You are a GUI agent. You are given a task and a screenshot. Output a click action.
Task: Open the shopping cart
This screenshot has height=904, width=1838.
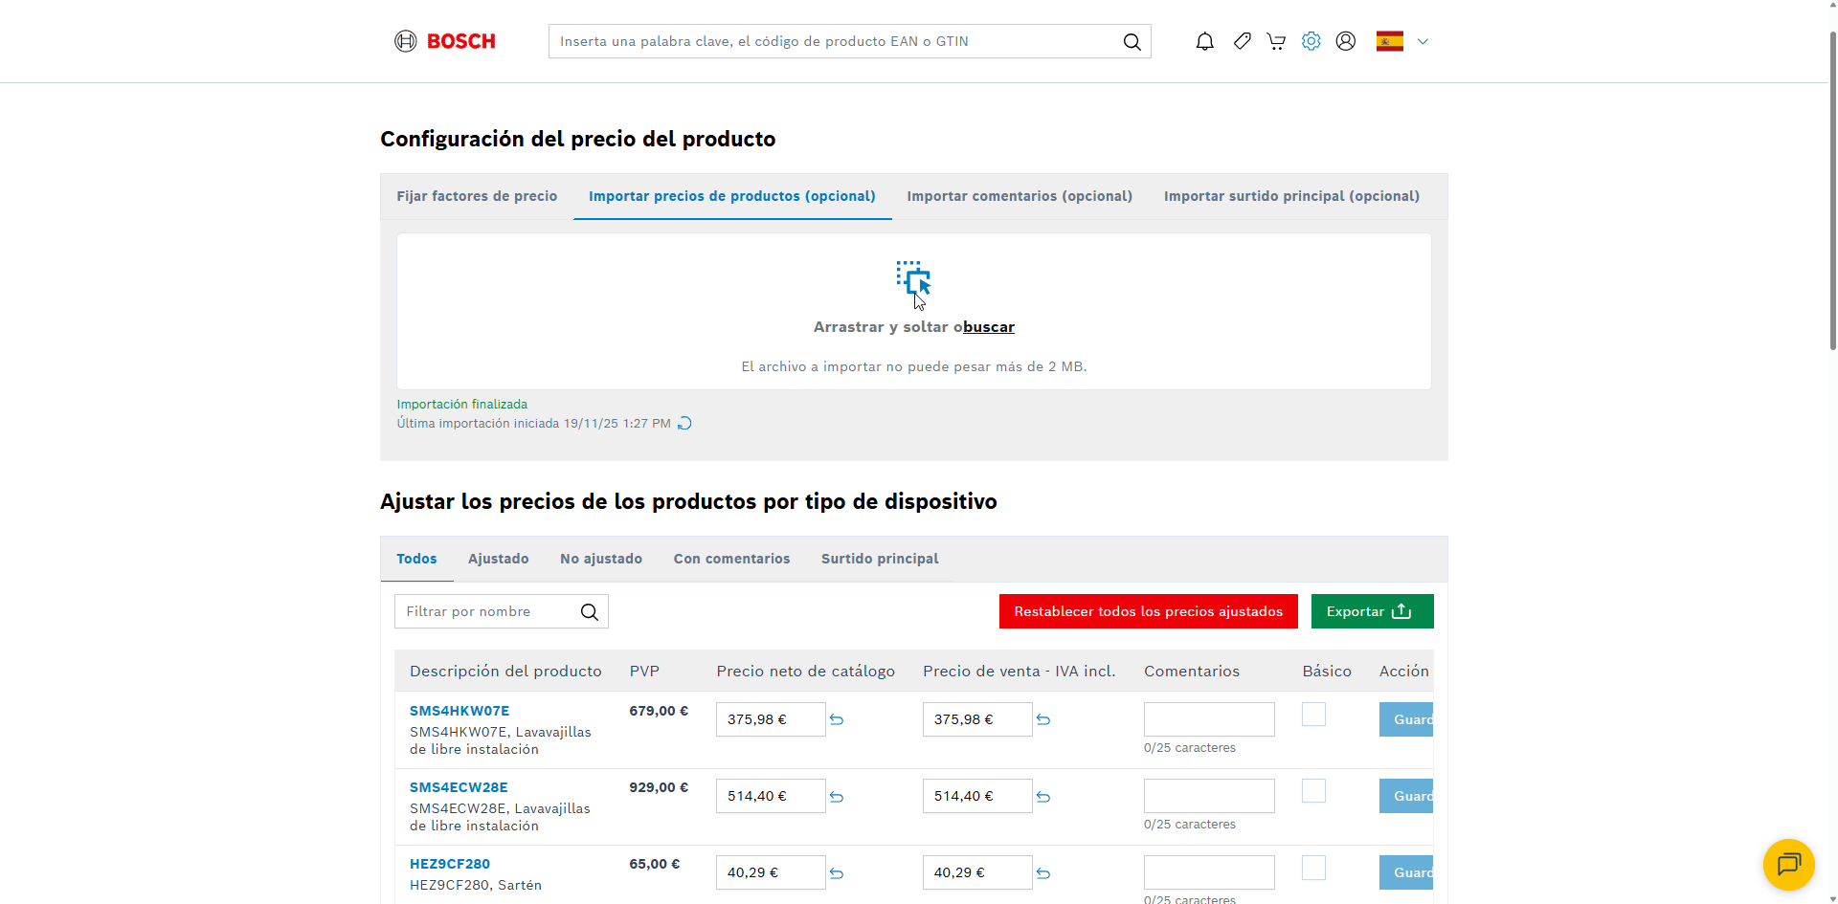point(1276,41)
